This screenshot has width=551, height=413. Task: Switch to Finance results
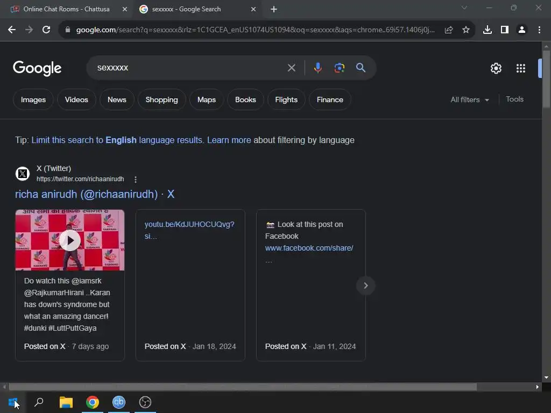[x=330, y=99]
